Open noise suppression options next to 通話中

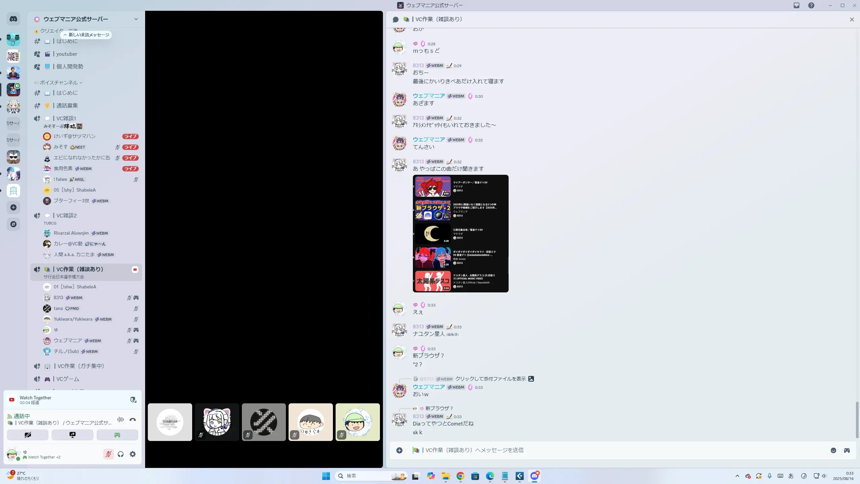point(120,419)
